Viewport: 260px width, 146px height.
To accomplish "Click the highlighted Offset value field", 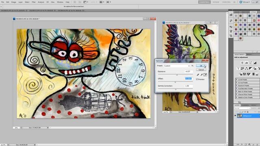I will pyautogui.click(x=188, y=79).
